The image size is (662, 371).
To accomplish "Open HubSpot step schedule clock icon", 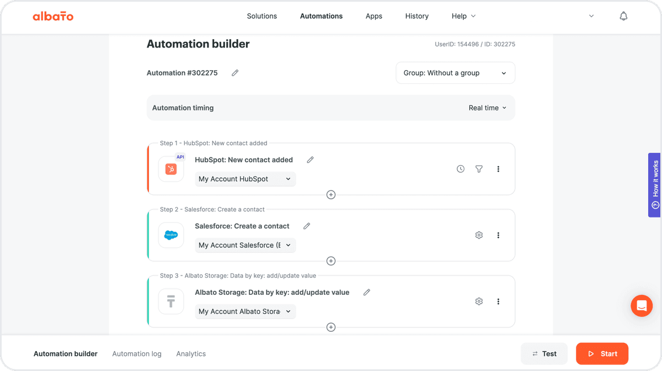I will tap(461, 169).
